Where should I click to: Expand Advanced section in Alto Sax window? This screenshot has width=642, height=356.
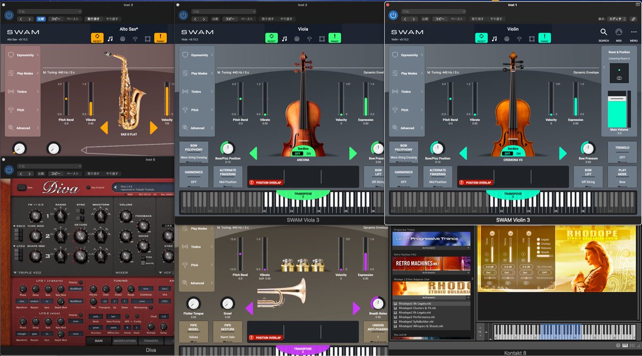(23, 128)
